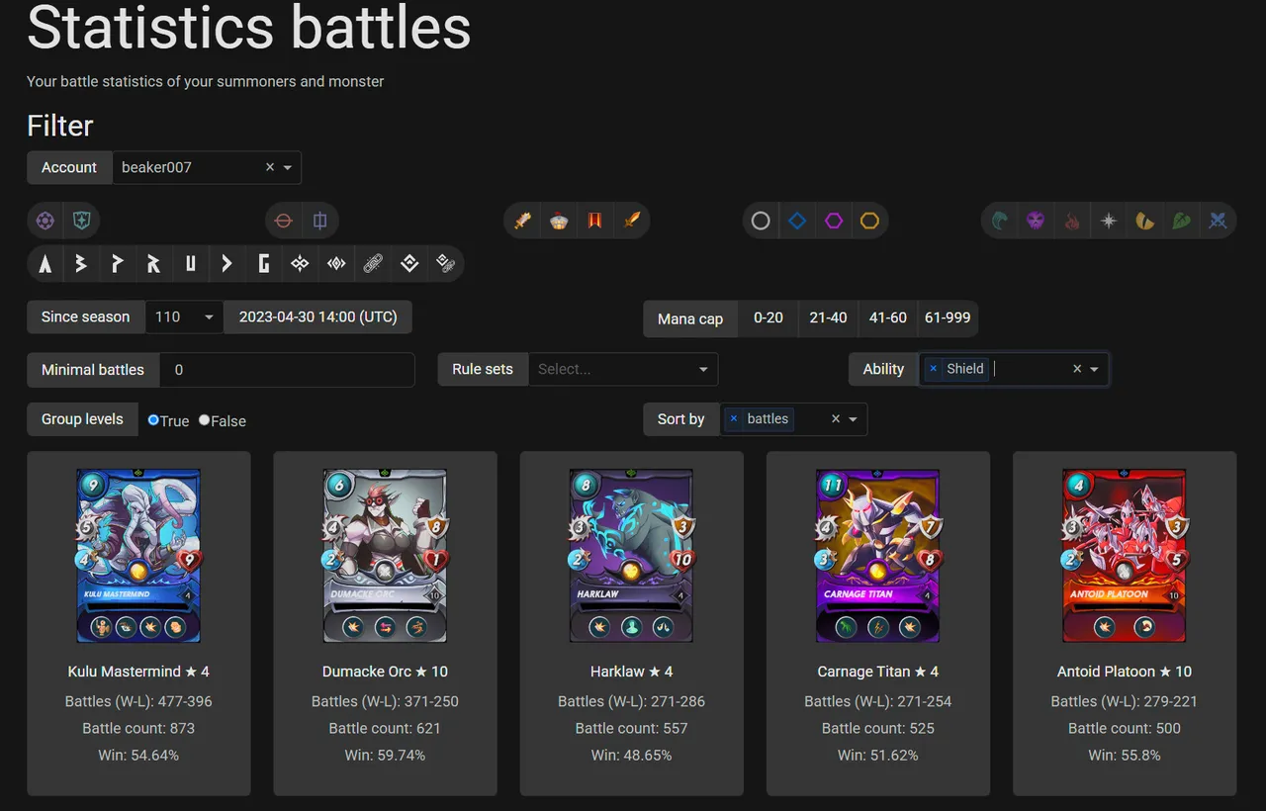Filter by life element white star icon
The height and width of the screenshot is (811, 1266).
tap(1109, 221)
